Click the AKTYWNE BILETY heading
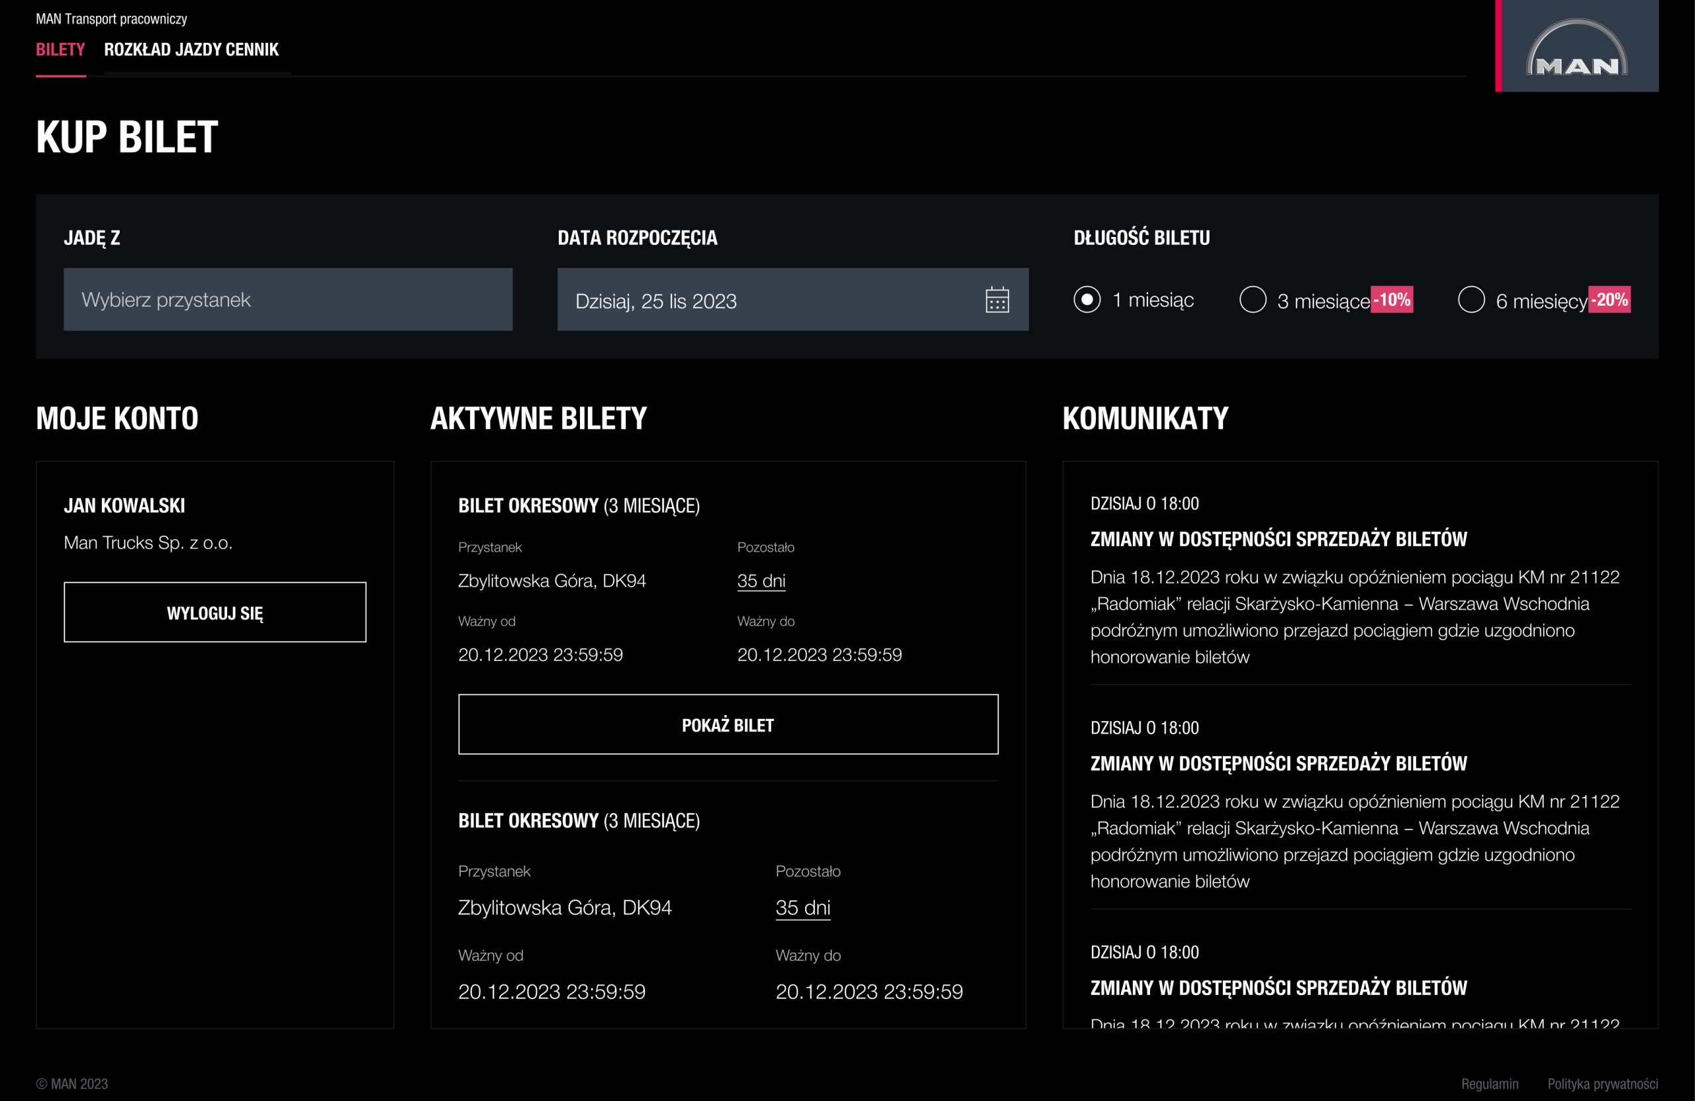Viewport: 1695px width, 1101px height. pyautogui.click(x=538, y=418)
